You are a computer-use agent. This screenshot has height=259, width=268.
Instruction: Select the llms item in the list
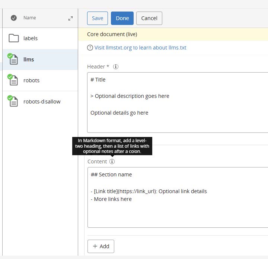point(29,60)
